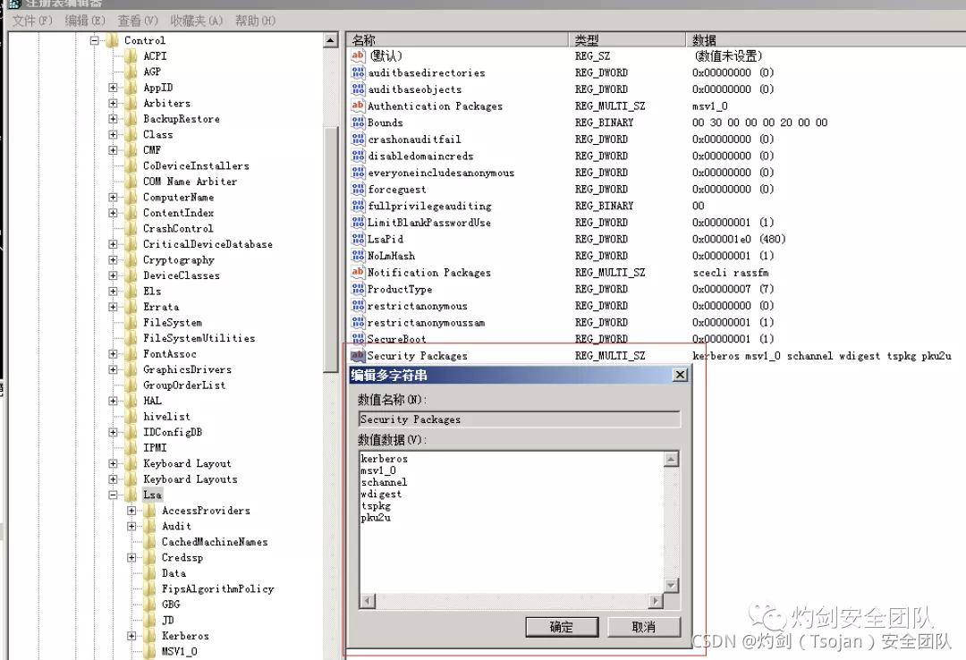This screenshot has width=966, height=660.
Task: Click the disabledomaincreds value icon
Action: (x=358, y=156)
